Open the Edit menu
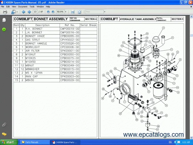 pyautogui.click(x=8, y=7)
